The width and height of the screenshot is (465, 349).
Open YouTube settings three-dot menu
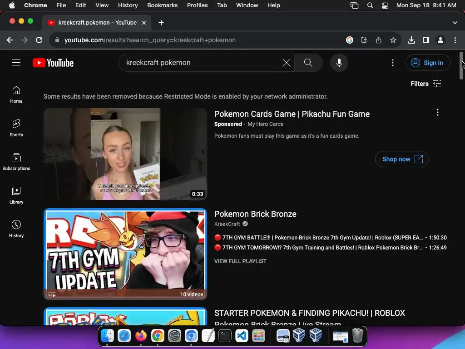[393, 63]
